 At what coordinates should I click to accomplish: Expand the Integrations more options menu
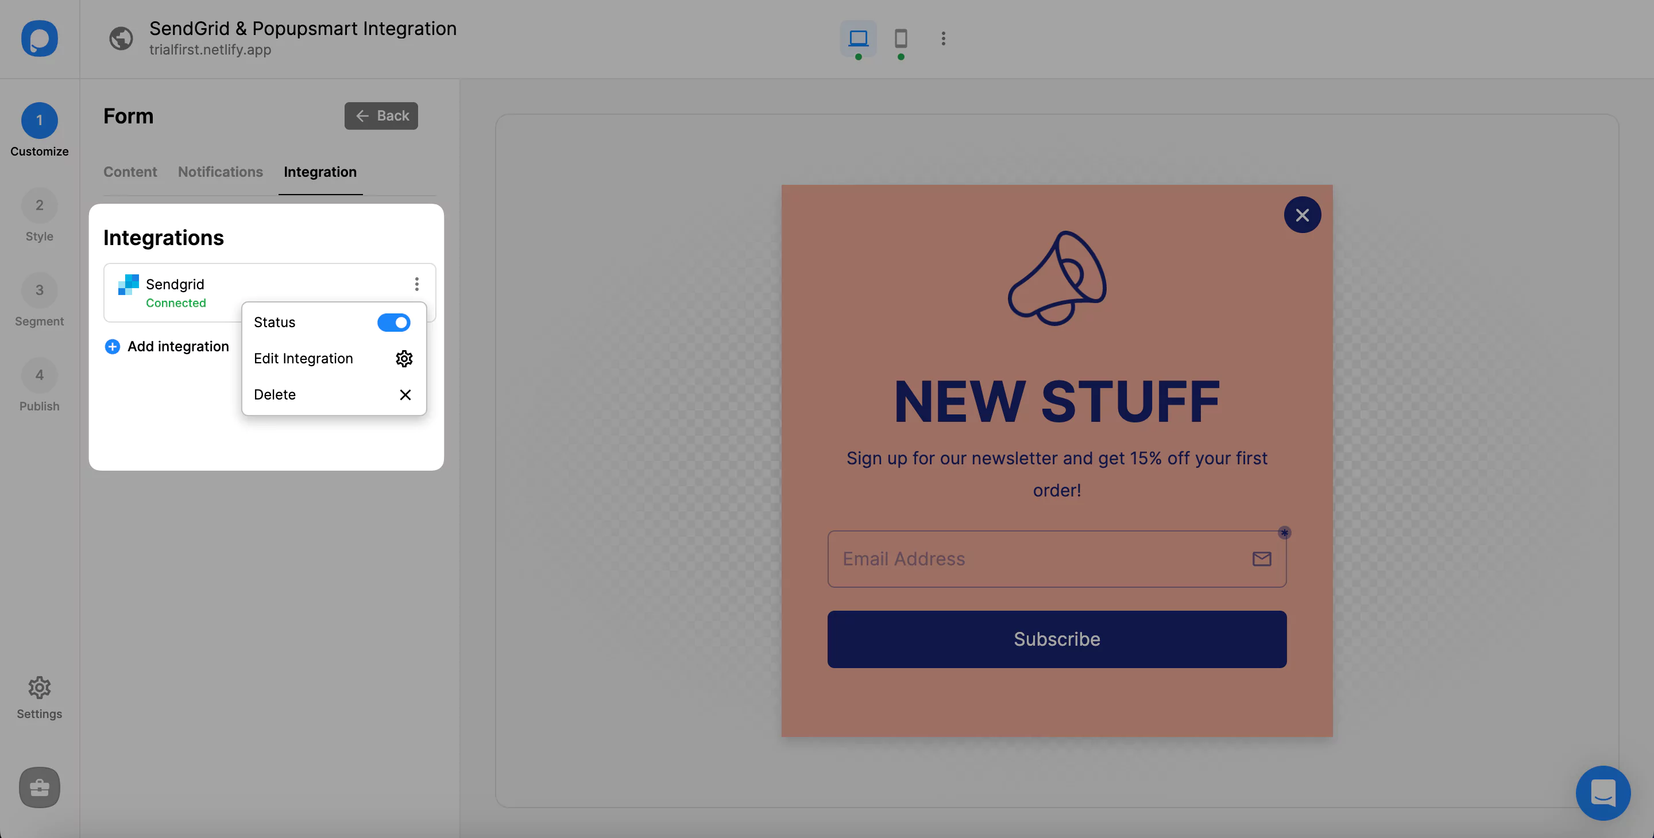416,284
